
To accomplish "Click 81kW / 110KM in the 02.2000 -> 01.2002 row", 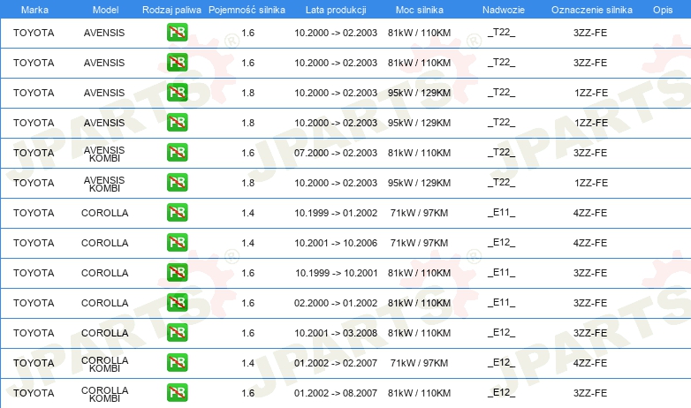I will click(419, 303).
